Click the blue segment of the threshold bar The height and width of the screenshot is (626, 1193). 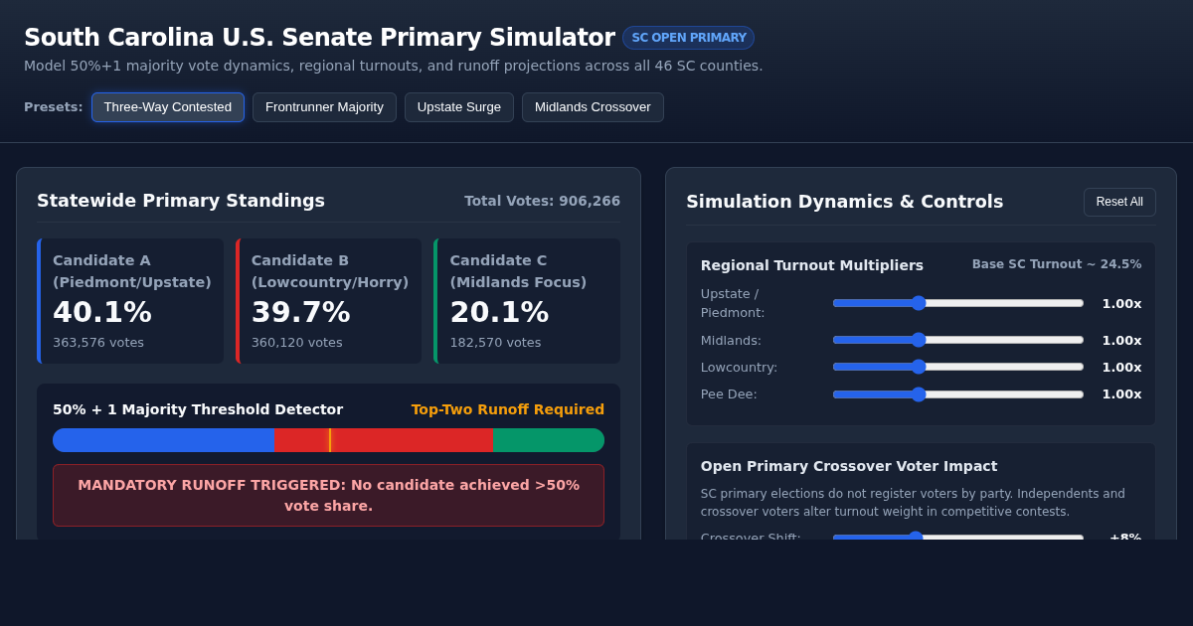163,440
